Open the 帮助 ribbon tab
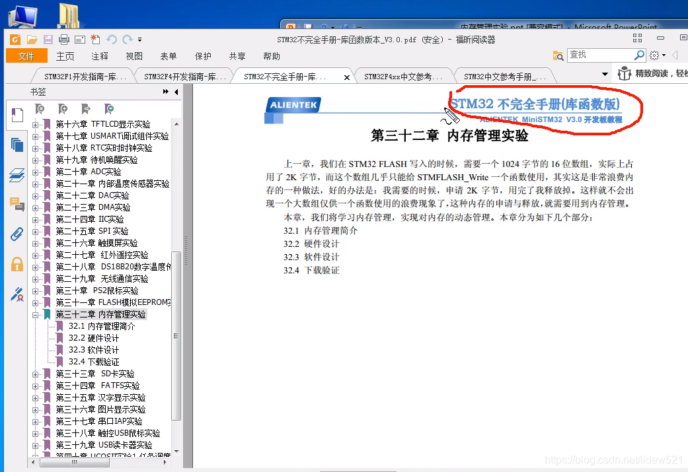This screenshot has width=688, height=472. 271,56
